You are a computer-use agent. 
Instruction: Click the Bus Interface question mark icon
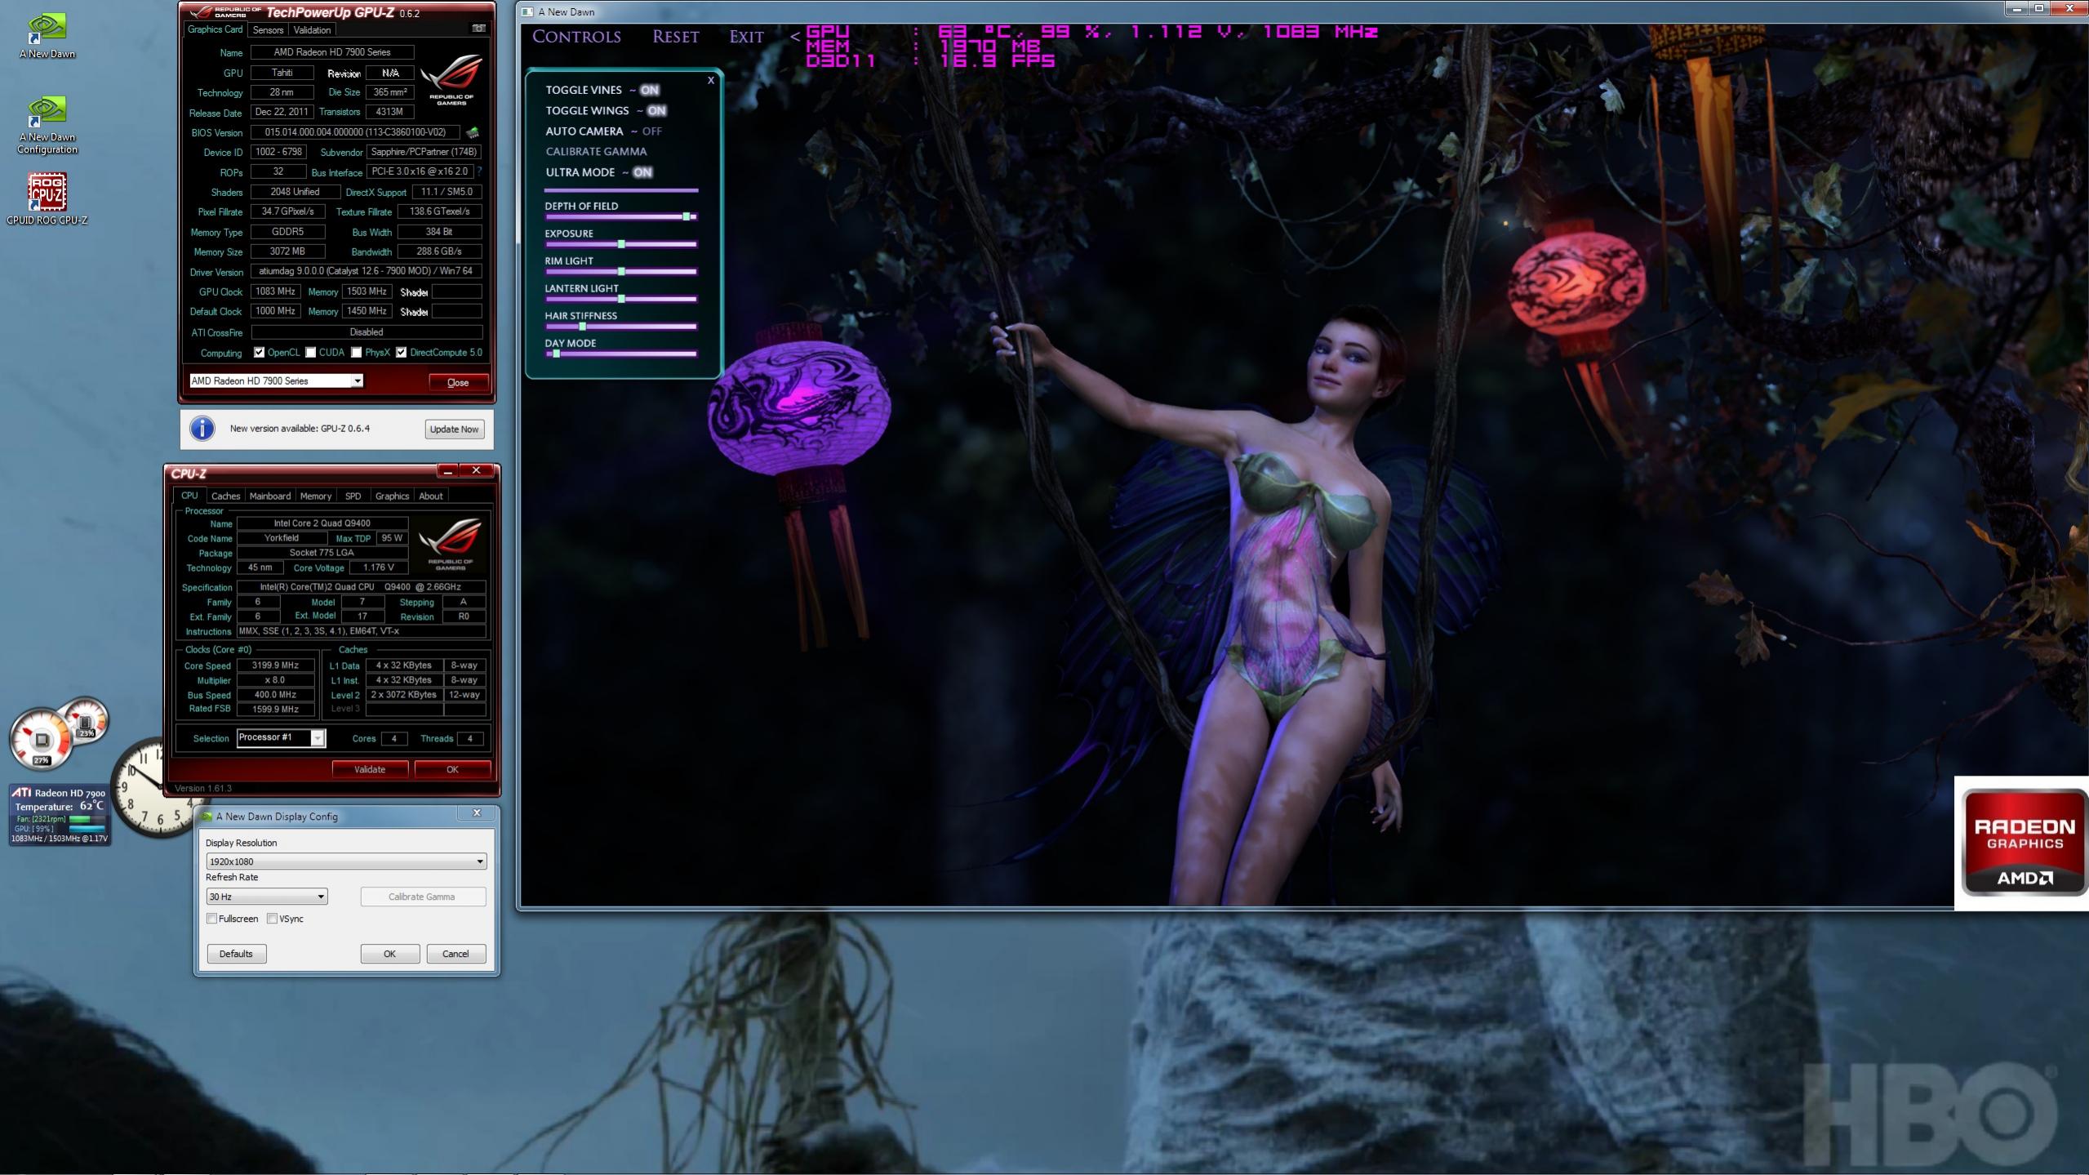tap(479, 171)
